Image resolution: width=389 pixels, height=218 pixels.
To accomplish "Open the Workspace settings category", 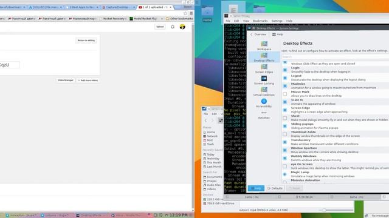I will (x=264, y=46).
